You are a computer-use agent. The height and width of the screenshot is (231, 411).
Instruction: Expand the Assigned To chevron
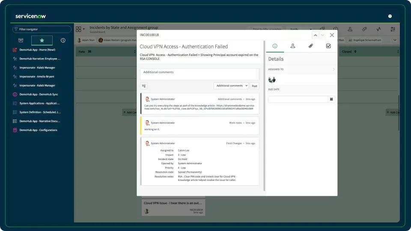pyautogui.click(x=334, y=69)
